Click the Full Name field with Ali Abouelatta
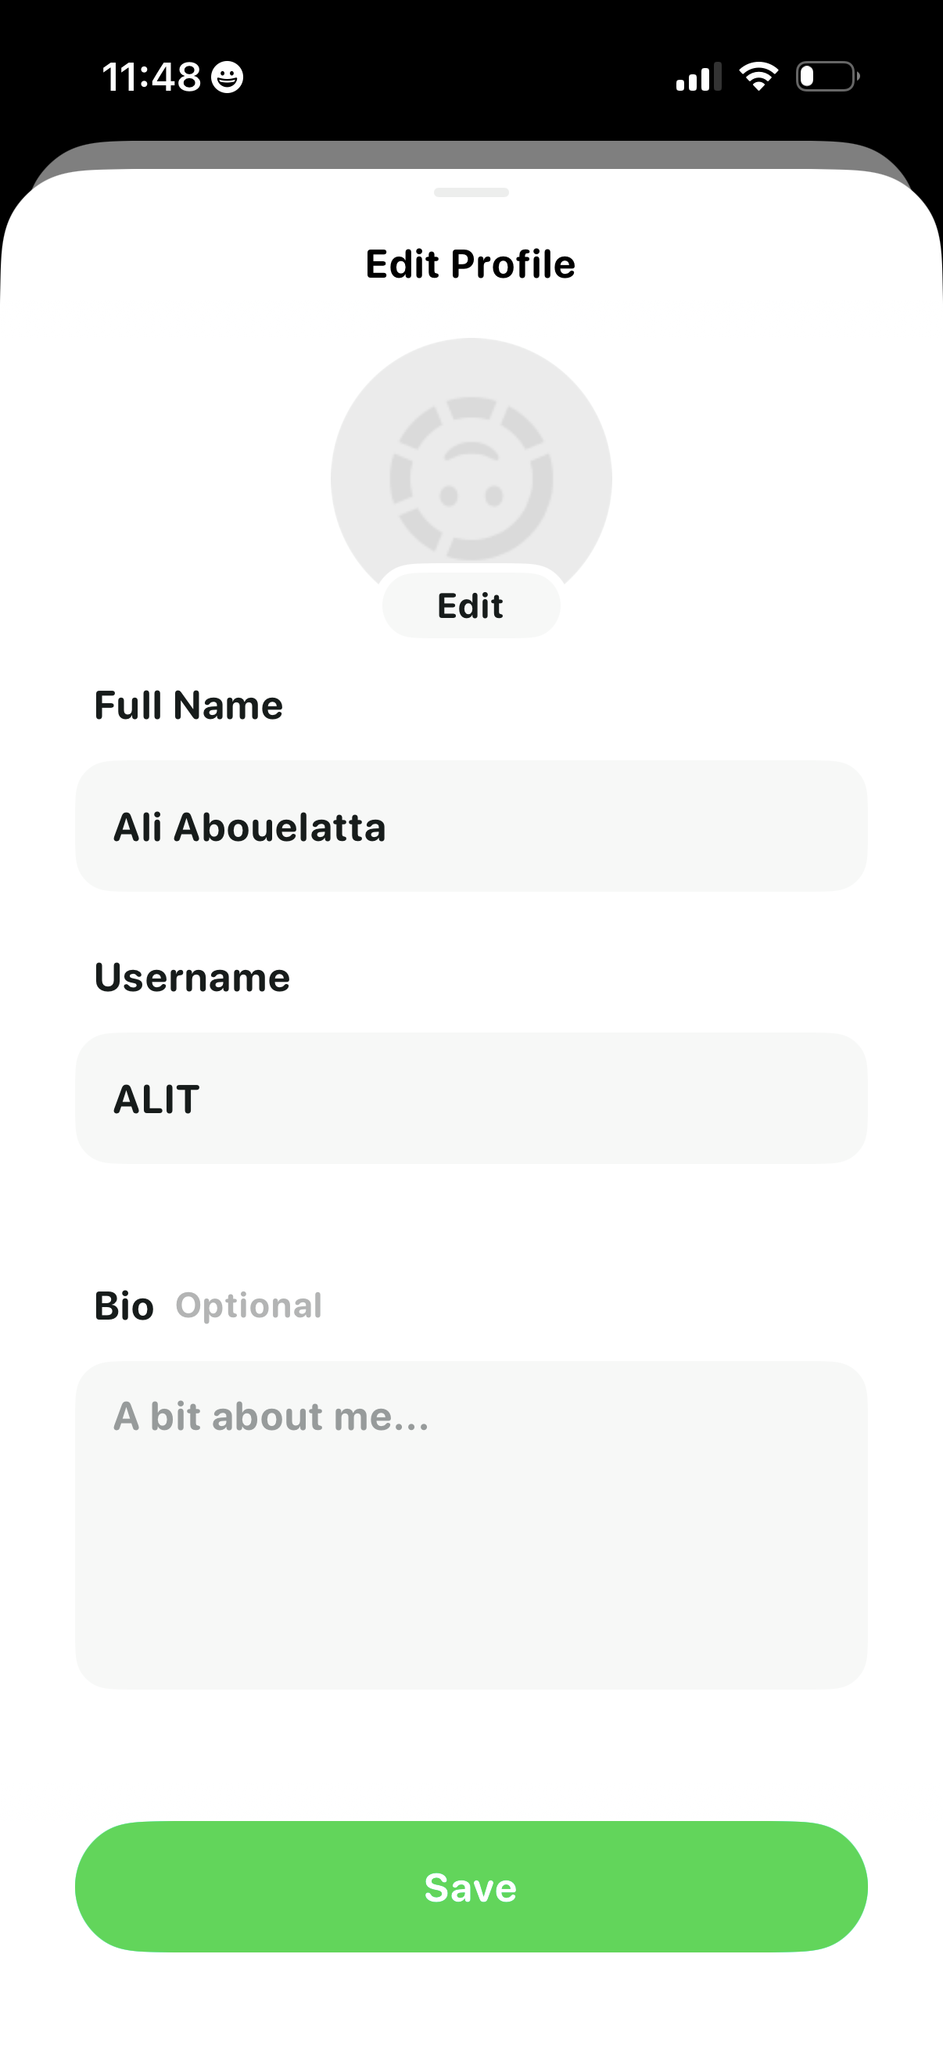The height and width of the screenshot is (2051, 943). (x=471, y=827)
